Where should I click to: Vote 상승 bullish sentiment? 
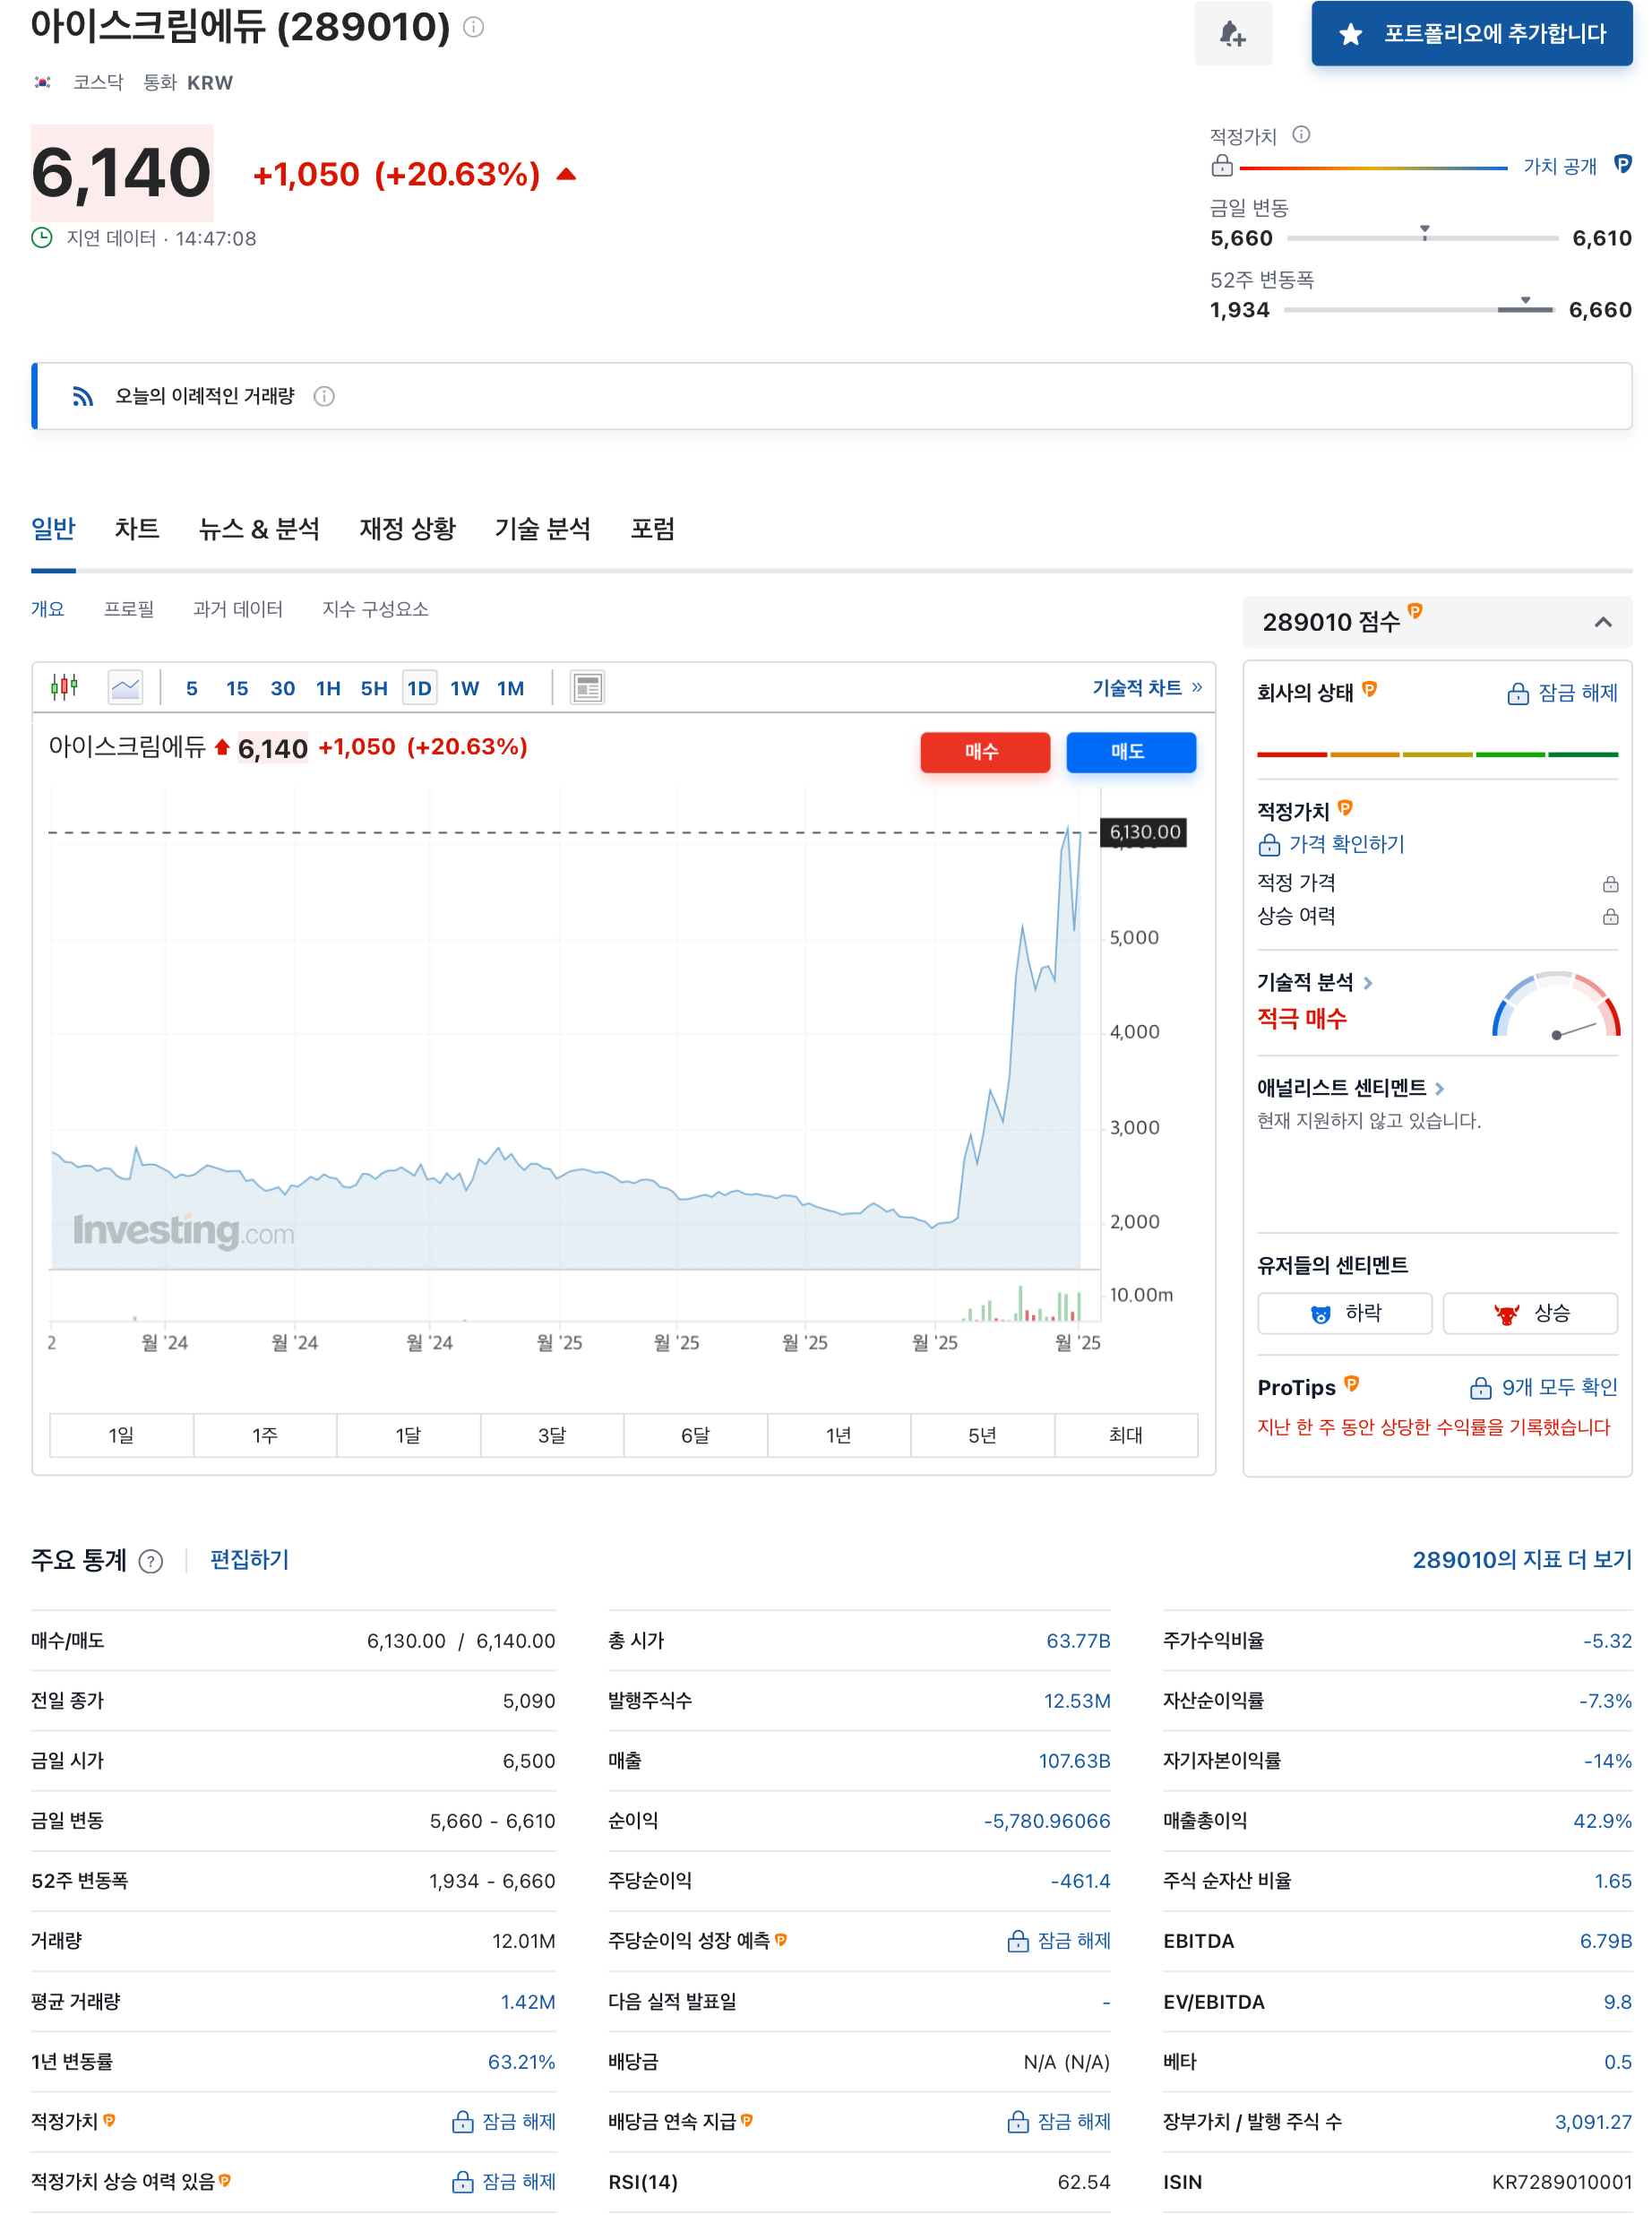pos(1530,1313)
